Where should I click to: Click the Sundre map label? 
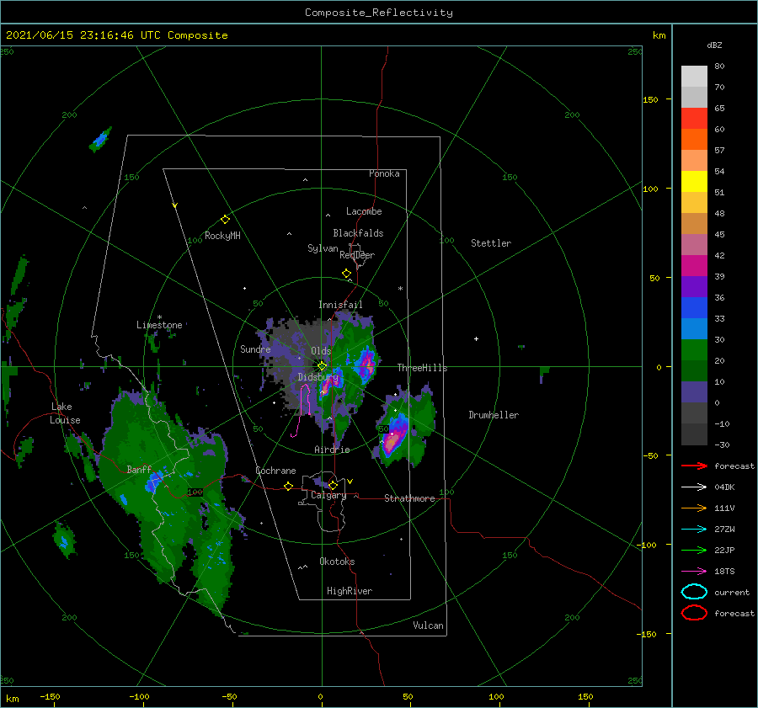(x=255, y=349)
